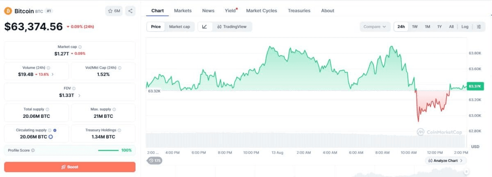Screen dimensions: 492x177
Task: Click the #1 rank badge
Action: click(49, 11)
